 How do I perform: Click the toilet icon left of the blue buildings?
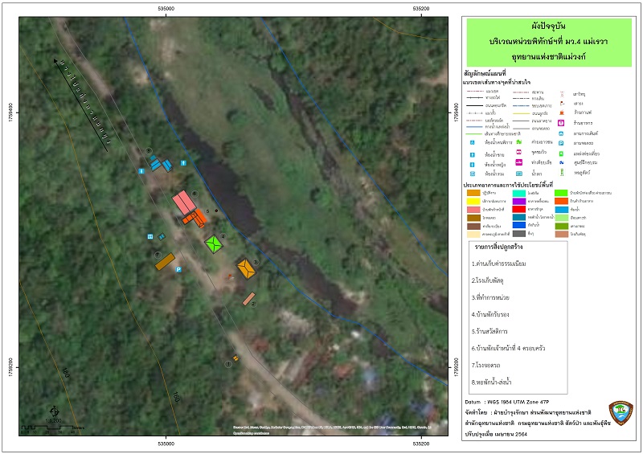[141, 171]
